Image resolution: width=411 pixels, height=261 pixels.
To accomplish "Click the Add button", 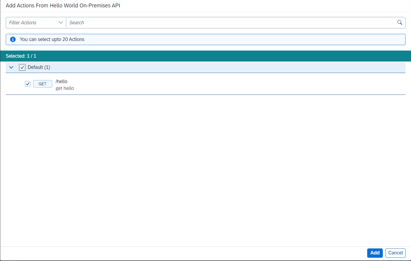I will click(375, 253).
